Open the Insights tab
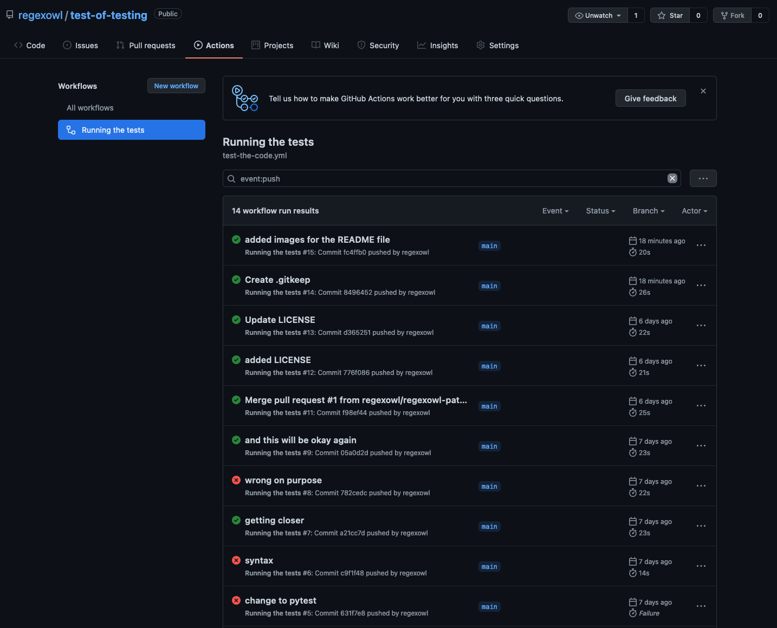 (438, 46)
